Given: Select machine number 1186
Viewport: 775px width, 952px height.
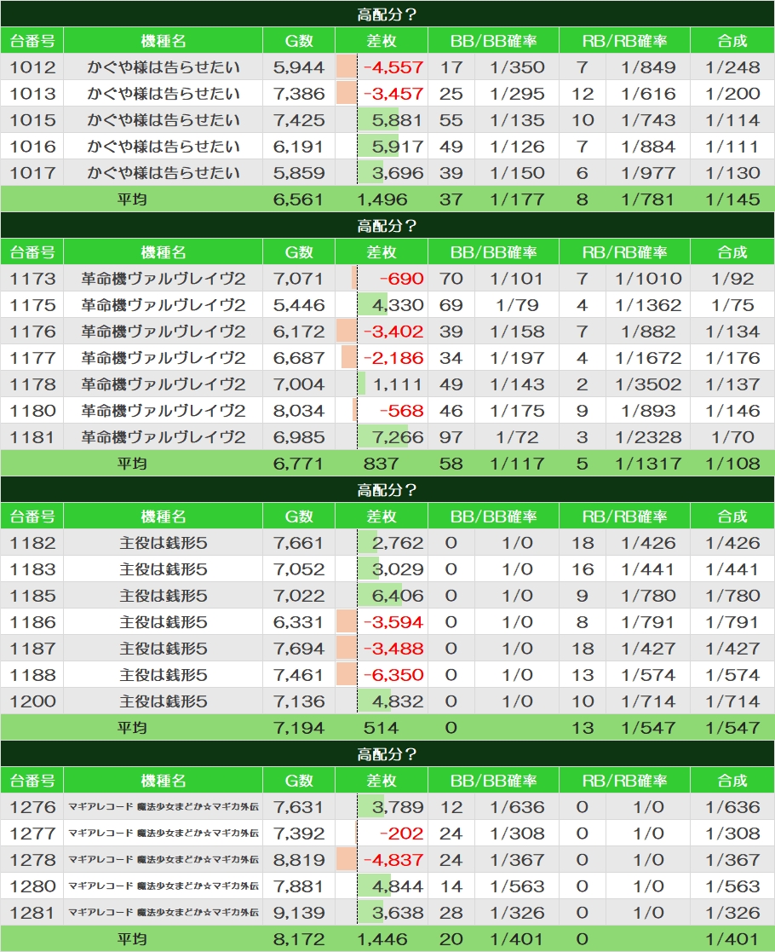Looking at the screenshot, I should point(32,621).
